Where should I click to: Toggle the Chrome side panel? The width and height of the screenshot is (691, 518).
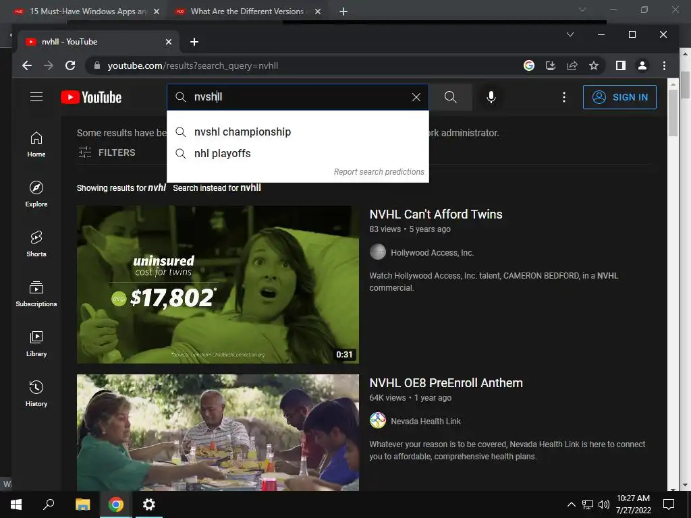[621, 65]
